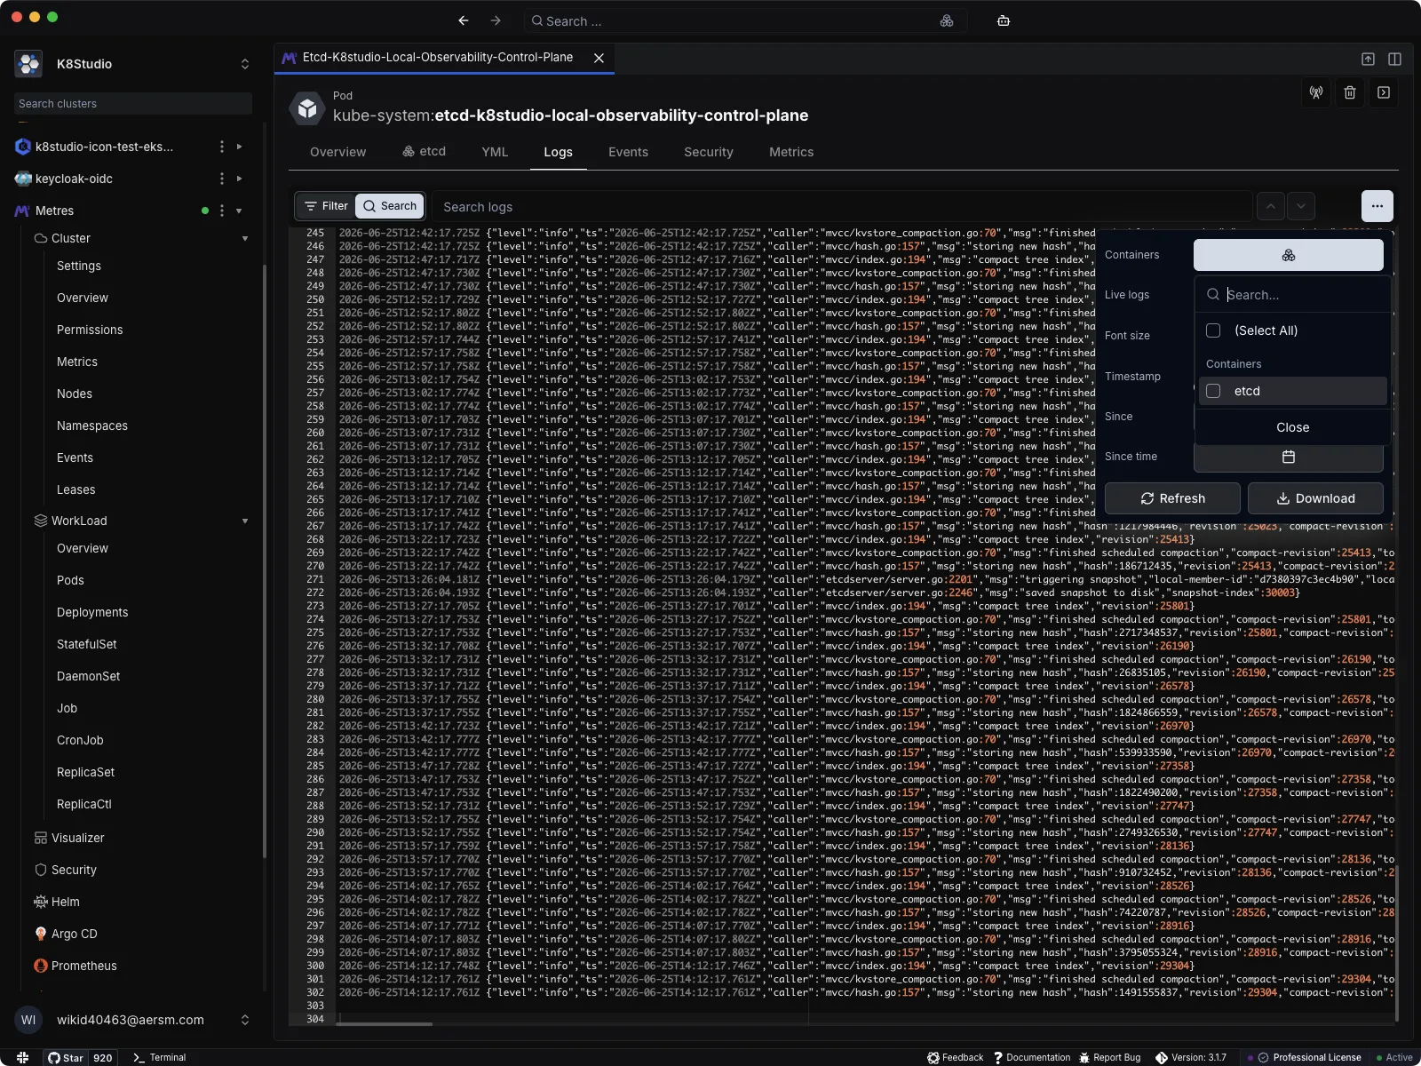Switch to the Events pod tab
Viewport: 1421px width, 1066px height.
628,152
